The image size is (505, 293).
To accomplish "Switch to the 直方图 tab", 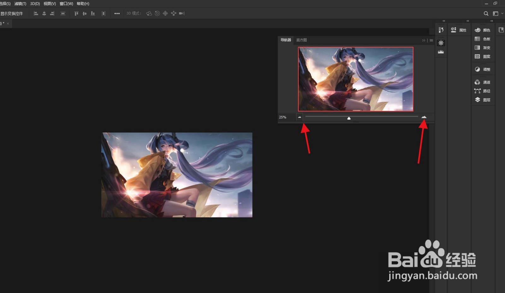I will (301, 40).
